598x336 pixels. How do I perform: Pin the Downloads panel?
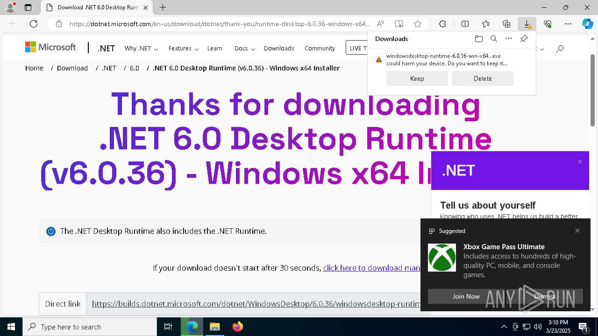524,39
